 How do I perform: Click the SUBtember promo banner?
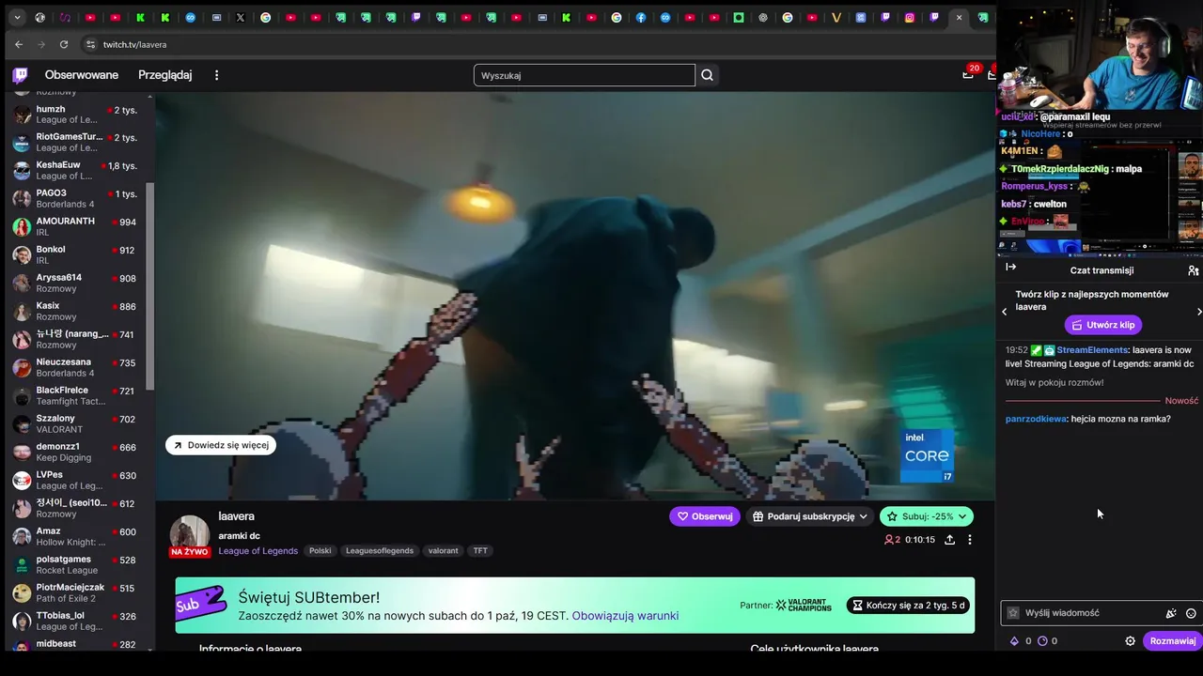coord(574,606)
